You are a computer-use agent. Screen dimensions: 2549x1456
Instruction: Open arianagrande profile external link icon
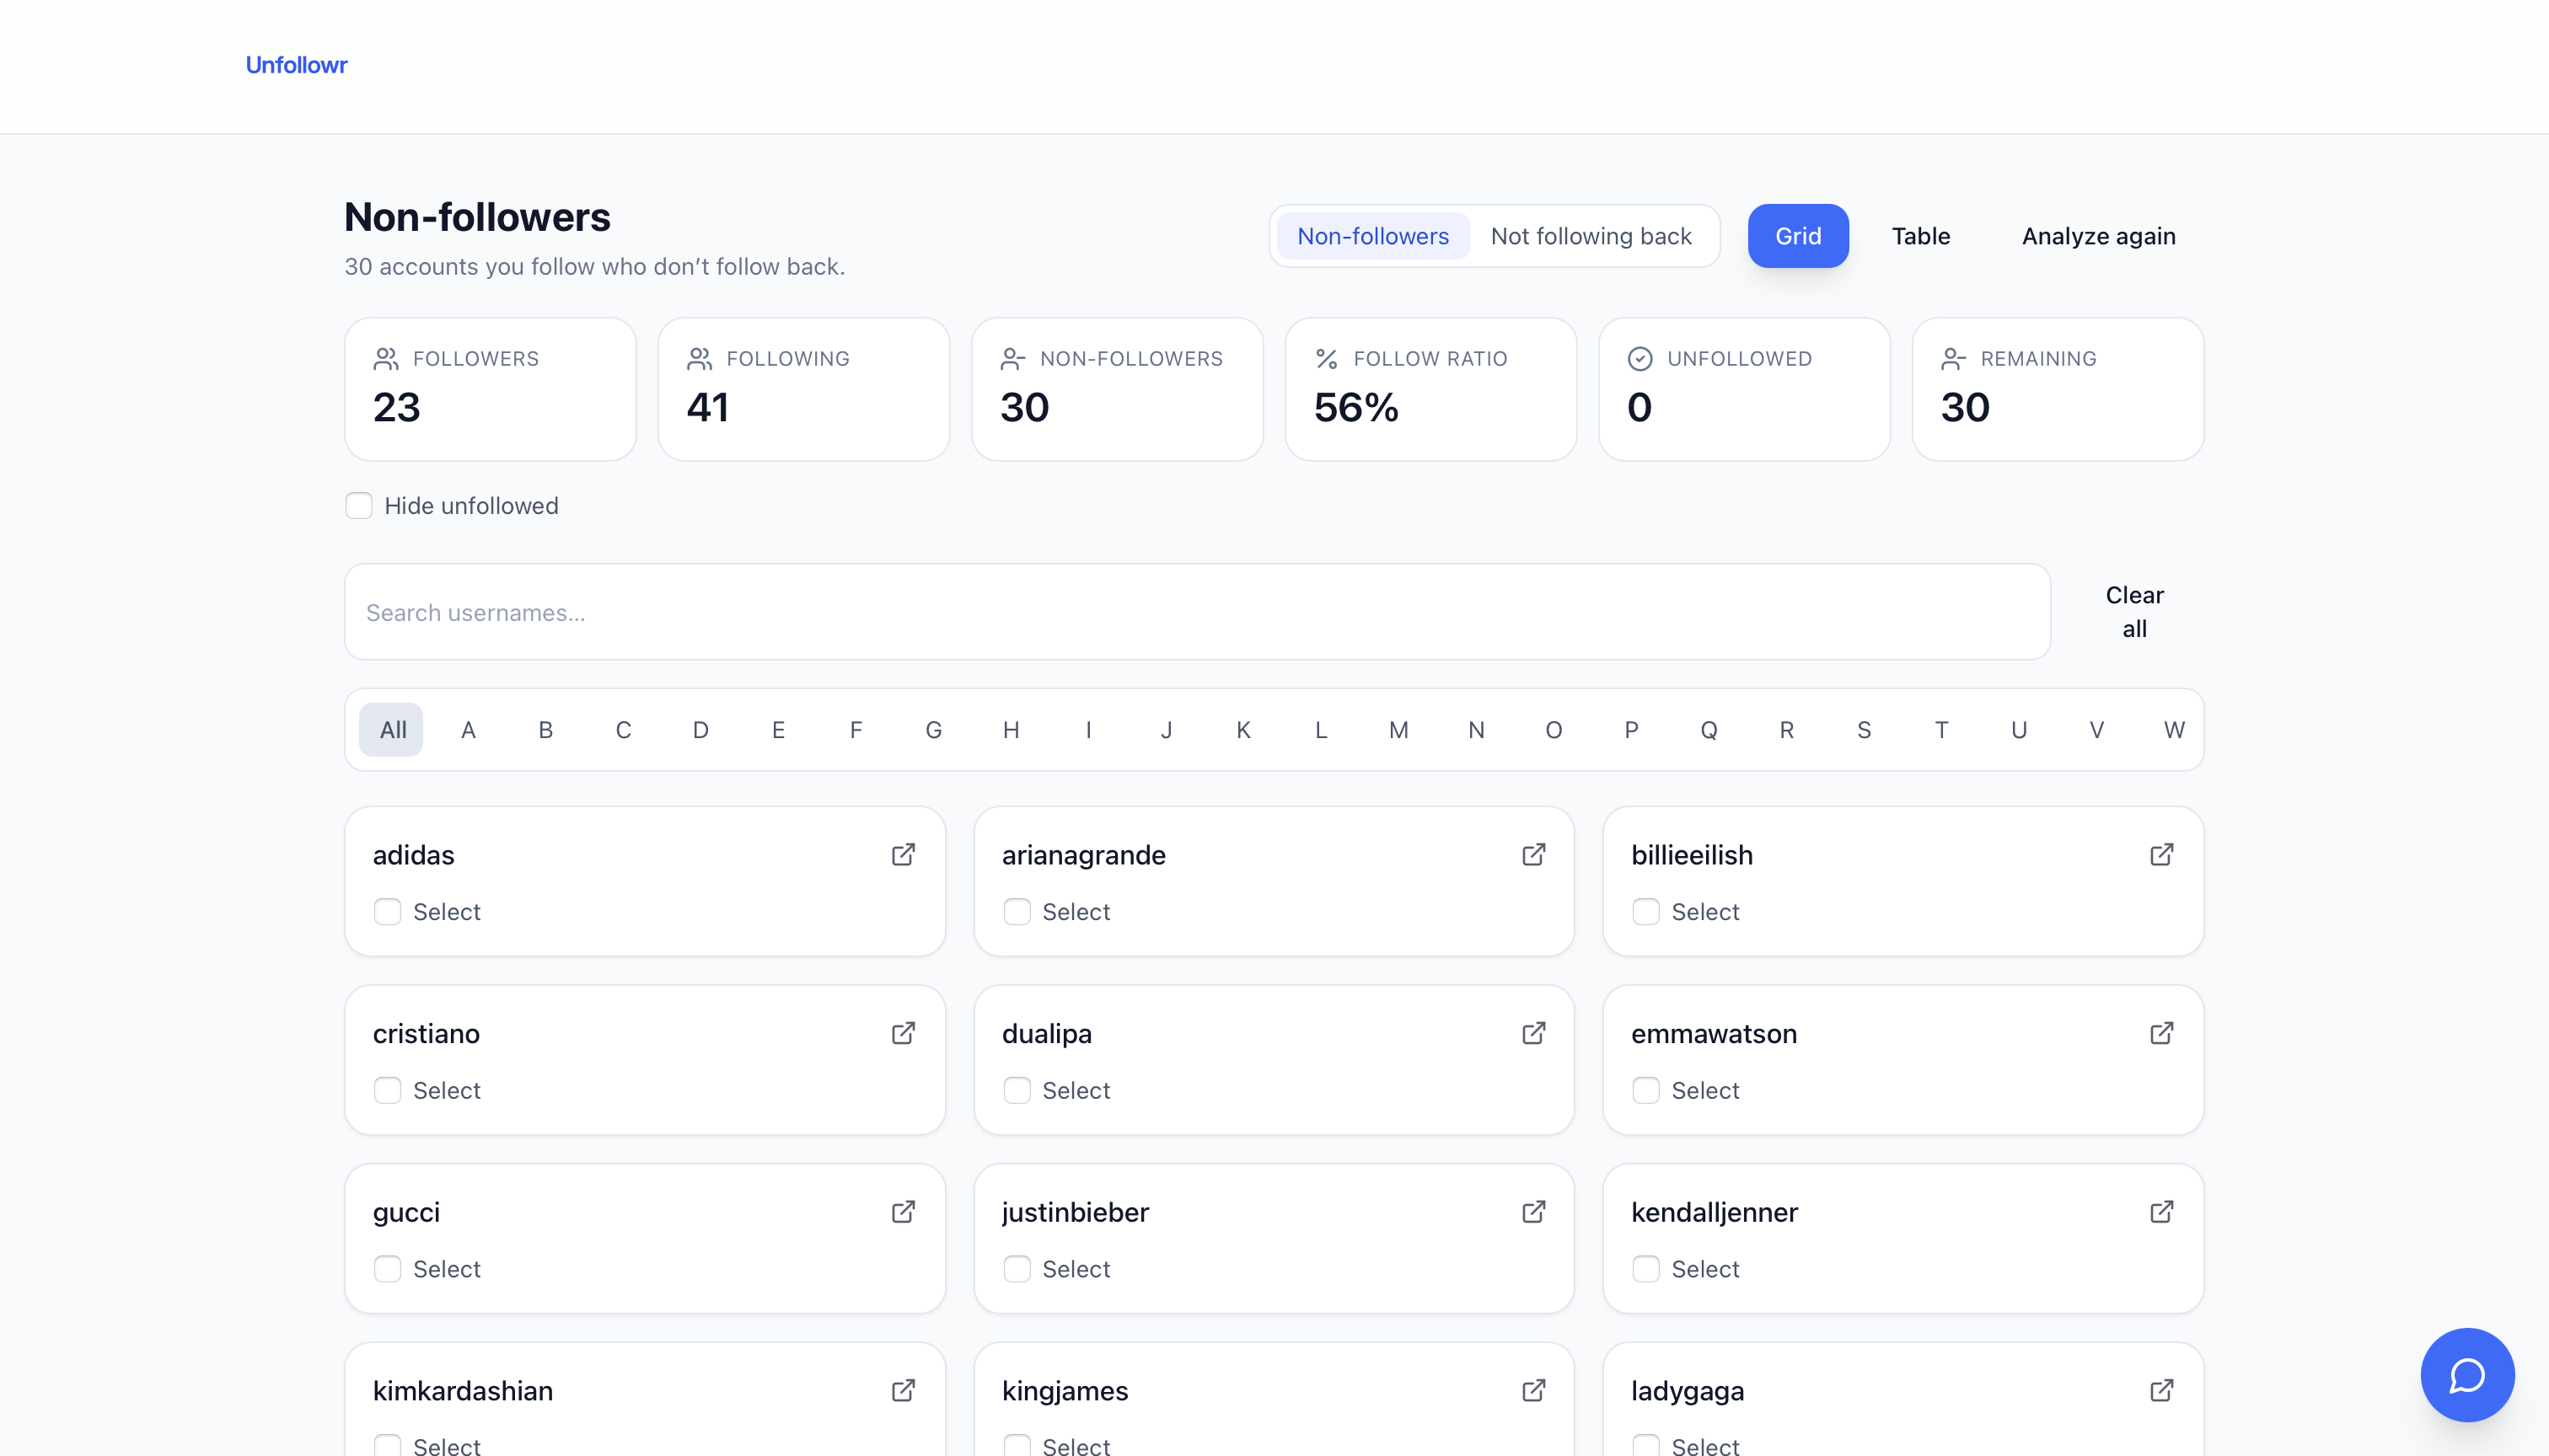click(x=1533, y=855)
